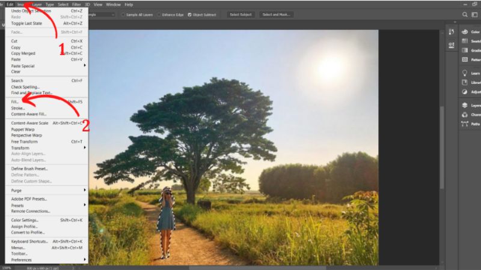Open the Layer menu
481x270 pixels.
tap(37, 5)
